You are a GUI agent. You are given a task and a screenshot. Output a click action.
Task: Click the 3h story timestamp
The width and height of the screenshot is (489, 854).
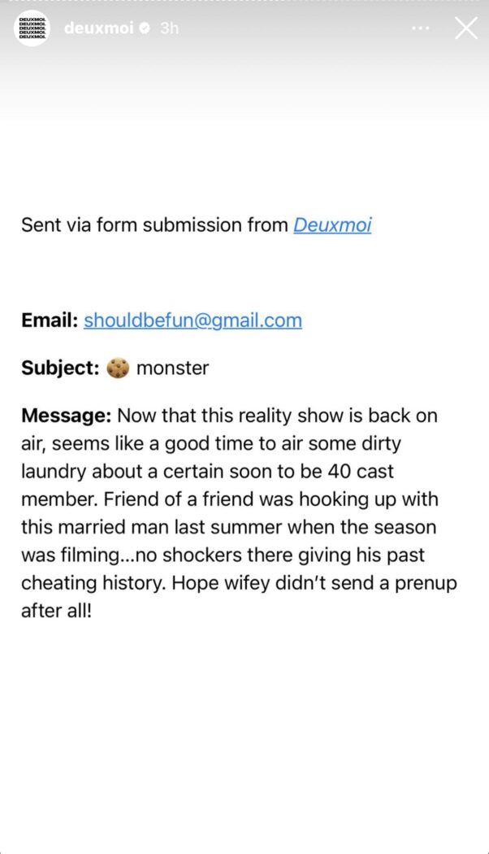[169, 28]
